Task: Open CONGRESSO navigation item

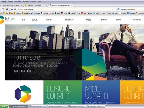Action: (x=69, y=20)
